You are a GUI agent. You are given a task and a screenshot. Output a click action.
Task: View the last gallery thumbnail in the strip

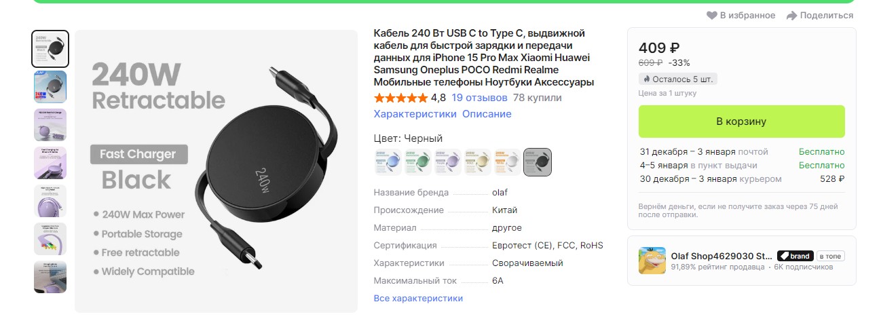click(50, 277)
